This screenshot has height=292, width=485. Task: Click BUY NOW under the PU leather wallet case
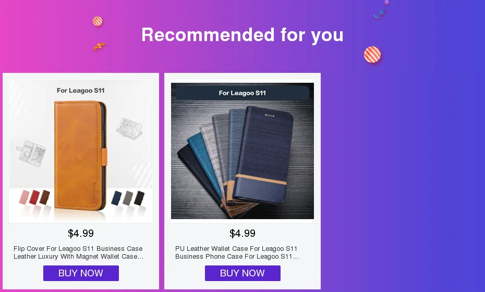[242, 273]
